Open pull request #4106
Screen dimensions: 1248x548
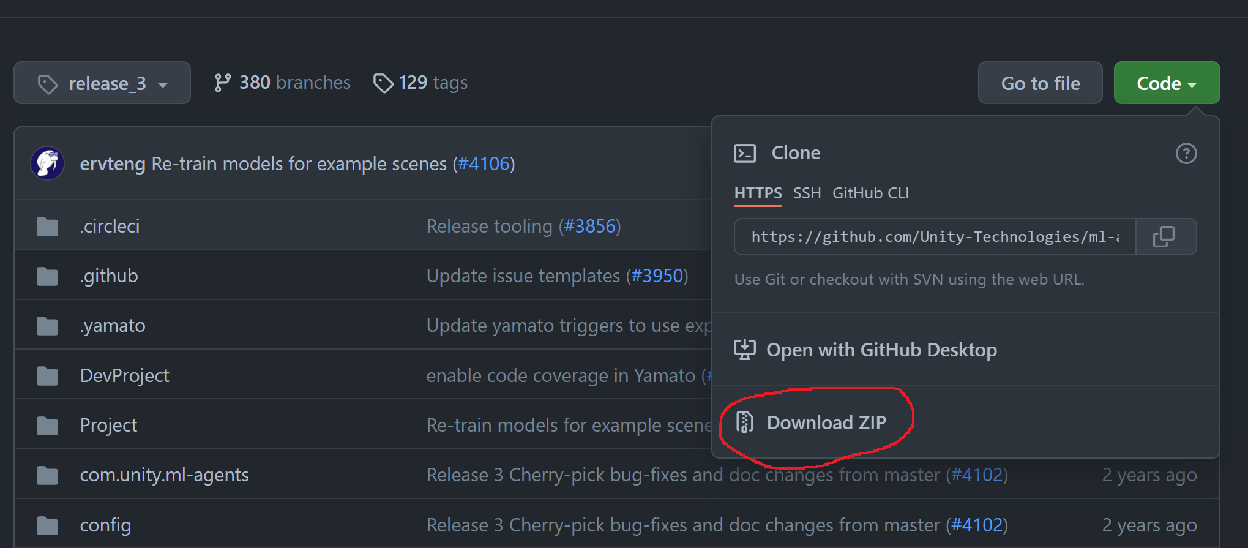click(x=484, y=163)
